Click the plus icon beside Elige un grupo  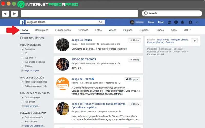tap(22, 106)
